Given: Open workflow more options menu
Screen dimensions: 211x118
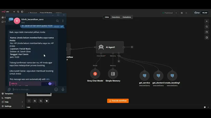Looking at the screenshot, I should [x=186, y=13].
